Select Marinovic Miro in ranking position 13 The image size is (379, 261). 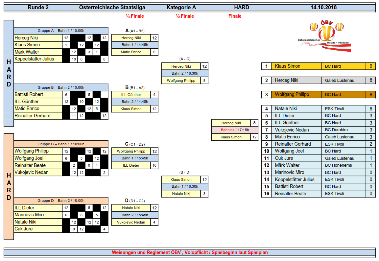point(289,172)
